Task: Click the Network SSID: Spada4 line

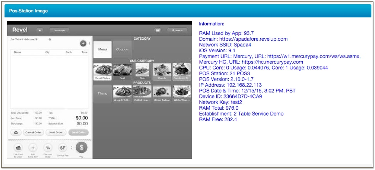Action: click(225, 45)
